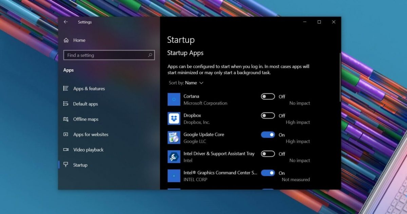Image resolution: width=407 pixels, height=214 pixels.
Task: Click the search magnifier icon
Action: coord(150,55)
